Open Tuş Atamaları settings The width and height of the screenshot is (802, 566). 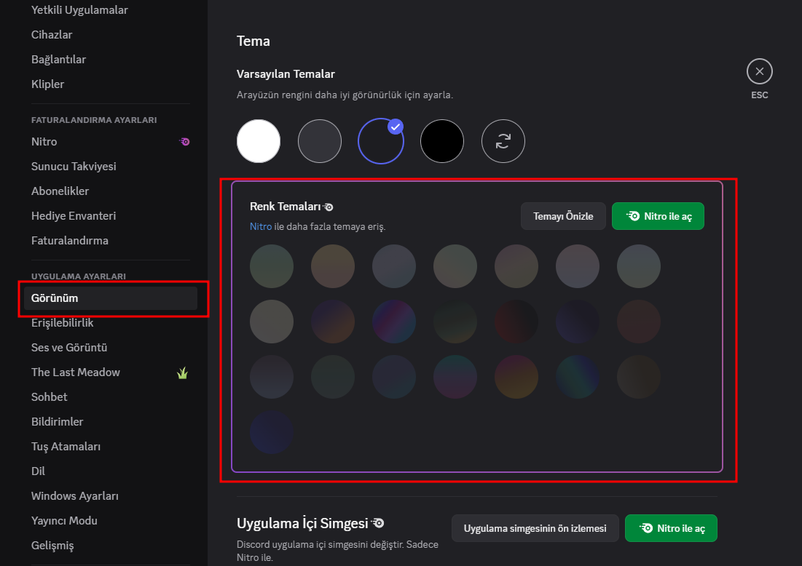66,446
